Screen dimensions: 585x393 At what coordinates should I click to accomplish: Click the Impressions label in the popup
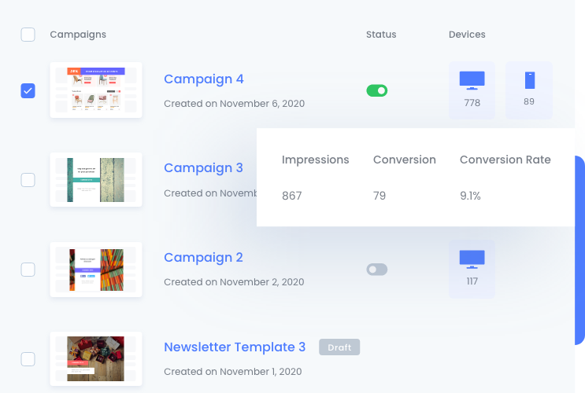pyautogui.click(x=315, y=160)
